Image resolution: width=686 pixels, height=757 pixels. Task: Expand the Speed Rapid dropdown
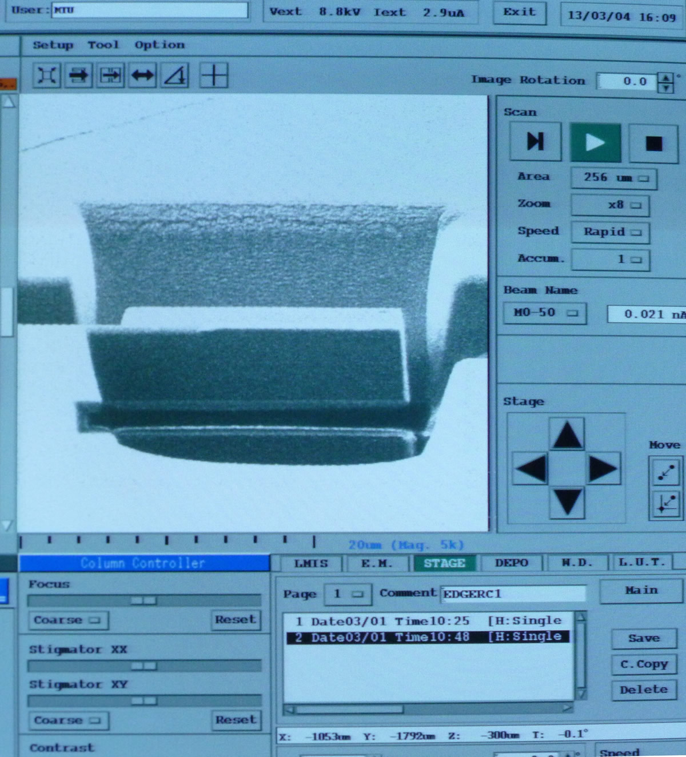pyautogui.click(x=611, y=232)
